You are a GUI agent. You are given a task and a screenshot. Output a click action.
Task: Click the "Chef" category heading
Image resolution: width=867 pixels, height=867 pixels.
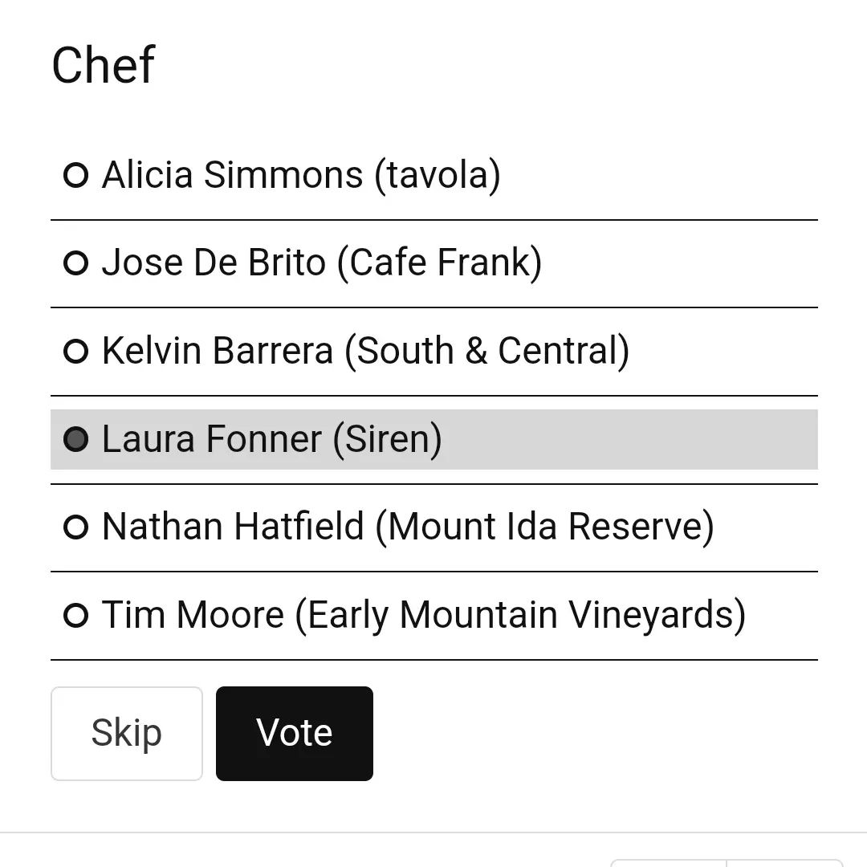pyautogui.click(x=103, y=65)
